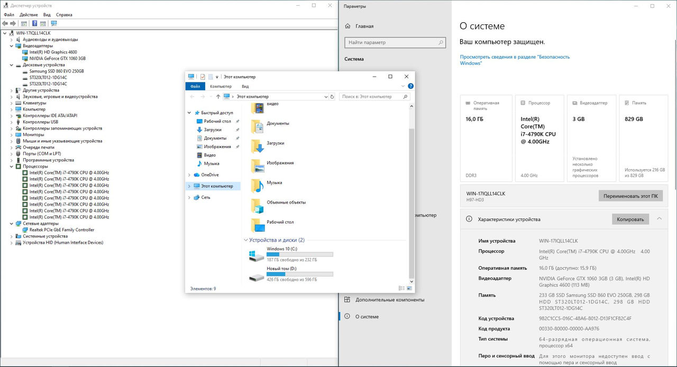Image resolution: width=677 pixels, height=367 pixels.
Task: Select the NVIDIA GeForce GTX 1060 3GB device
Action: (x=57, y=58)
